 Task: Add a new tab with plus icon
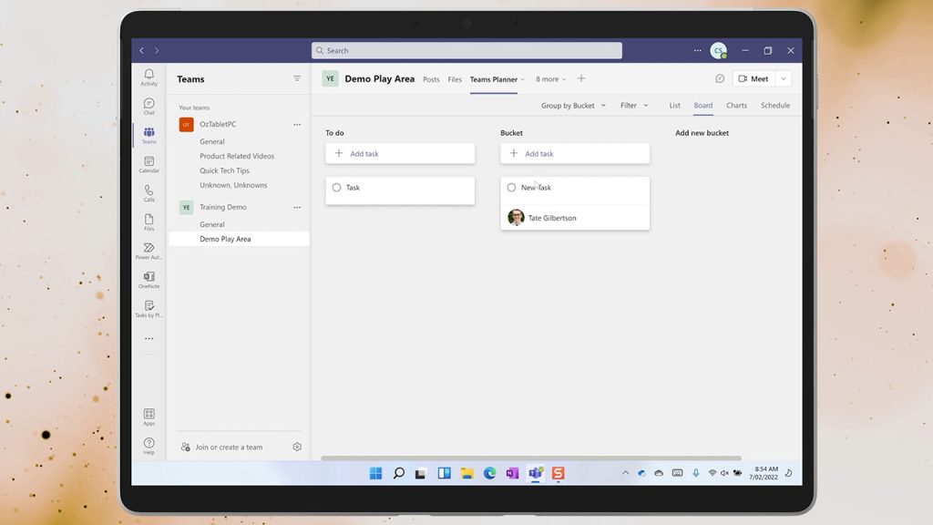coord(581,78)
